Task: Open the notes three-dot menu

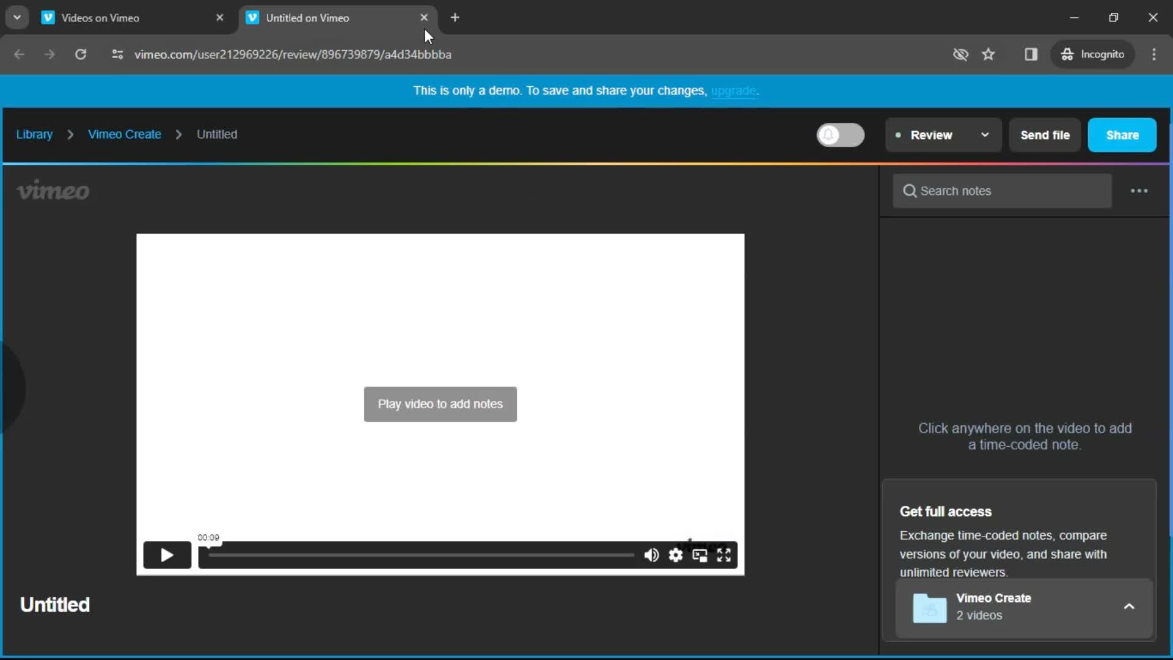Action: (x=1139, y=191)
